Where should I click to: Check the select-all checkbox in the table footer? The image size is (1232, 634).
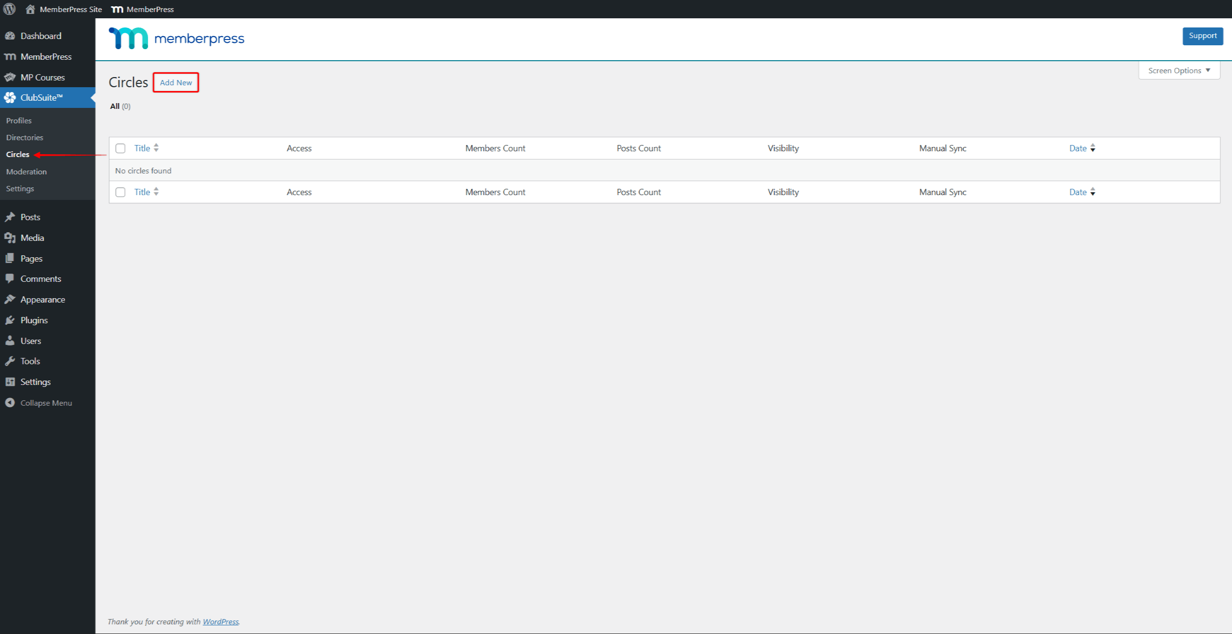point(120,192)
